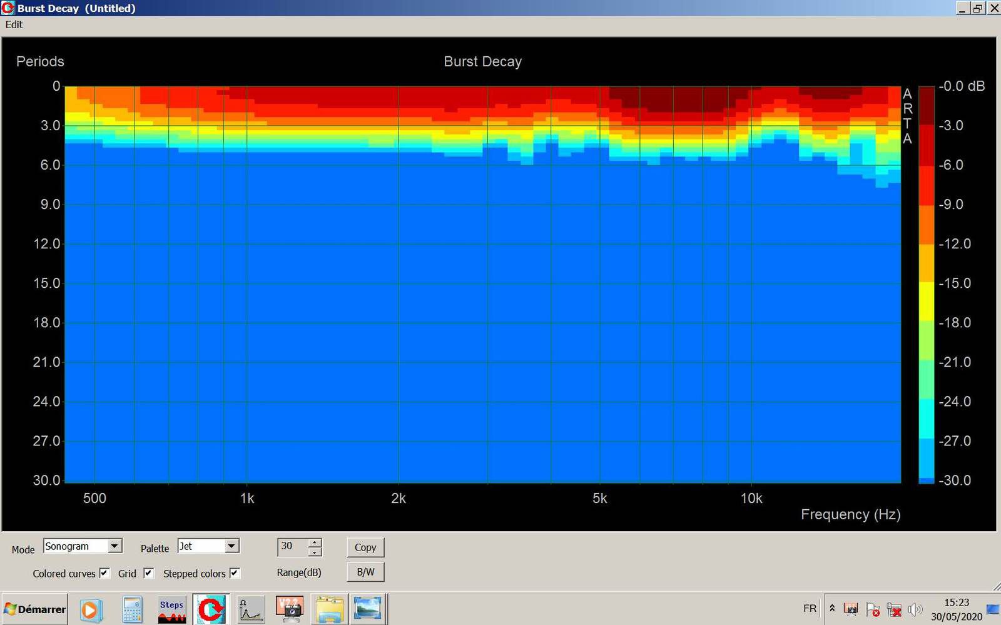Image resolution: width=1001 pixels, height=625 pixels.
Task: Click the 30.0 periods axis label
Action: coord(47,480)
